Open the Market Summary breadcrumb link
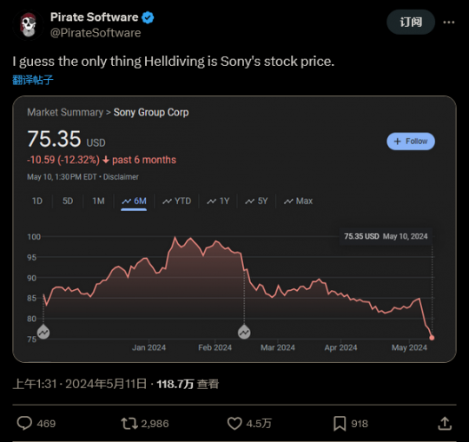Viewport: 469px width, 442px height. coord(65,112)
